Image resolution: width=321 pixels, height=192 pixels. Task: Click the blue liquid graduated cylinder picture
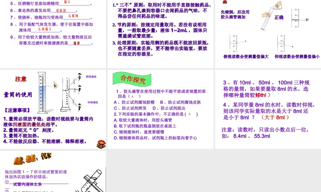point(42,92)
